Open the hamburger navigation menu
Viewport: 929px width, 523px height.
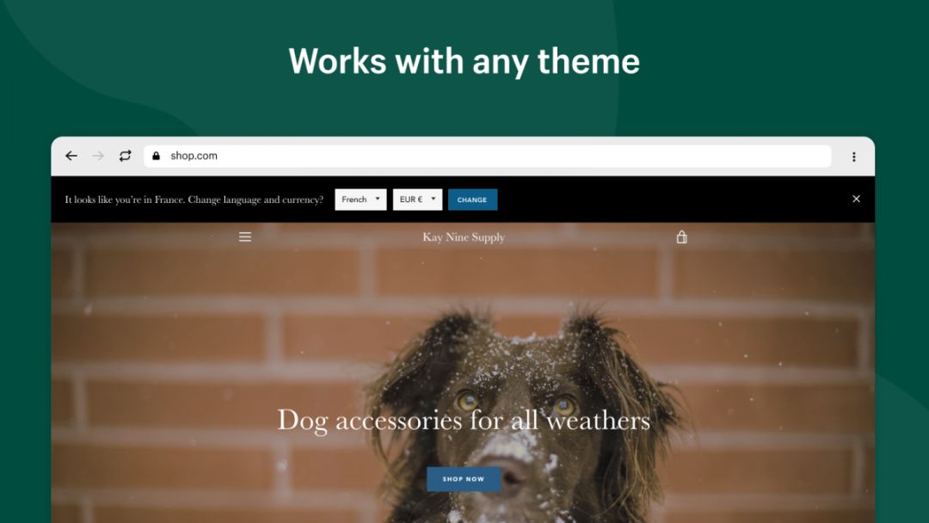pos(244,237)
